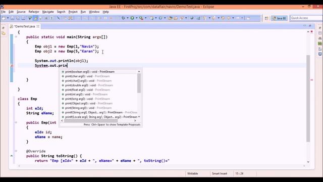Select print(char arg0) proposal
This screenshot has height=182, width=323.
(99, 76)
